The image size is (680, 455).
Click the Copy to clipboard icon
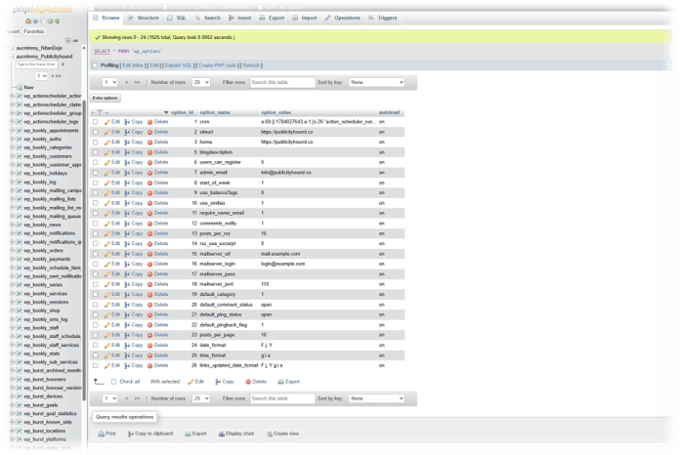(x=131, y=434)
